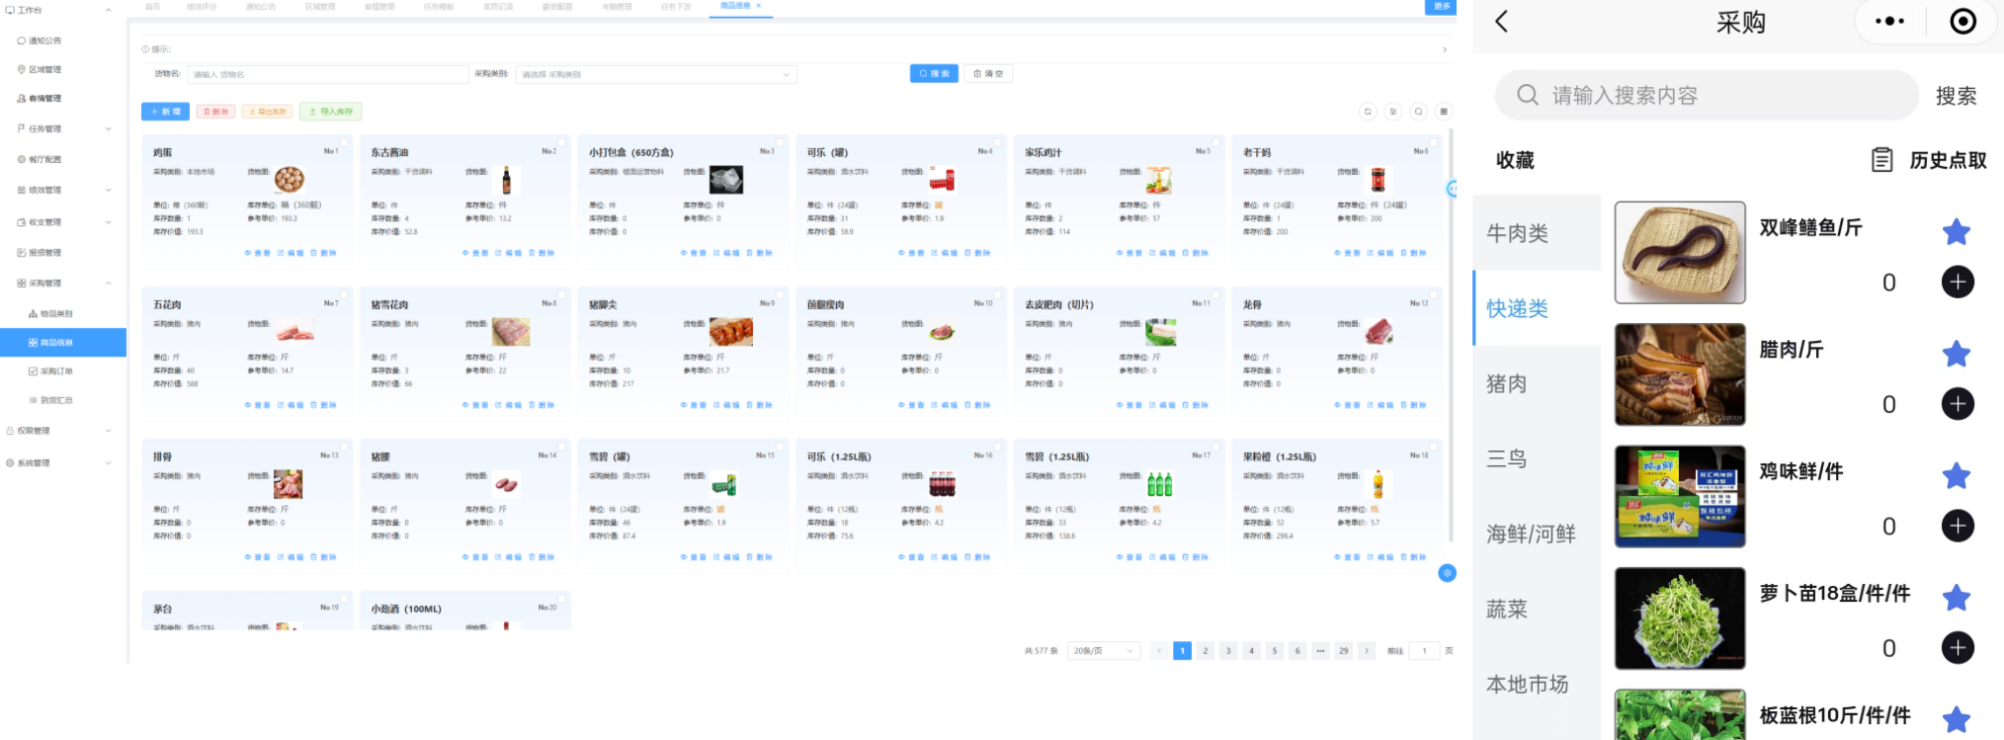Expand the 提示 panel with right chevron
Viewport: 2004px width, 740px height.
click(x=1445, y=49)
